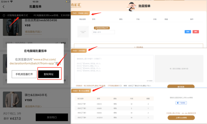Click the red 删除 button in SKU row
The height and width of the screenshot is (124, 207).
coord(196,32)
